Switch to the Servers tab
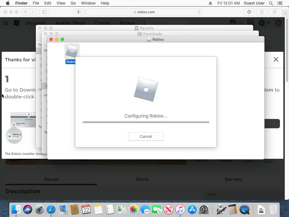Image resolution: width=289 pixels, height=217 pixels. 233,179
